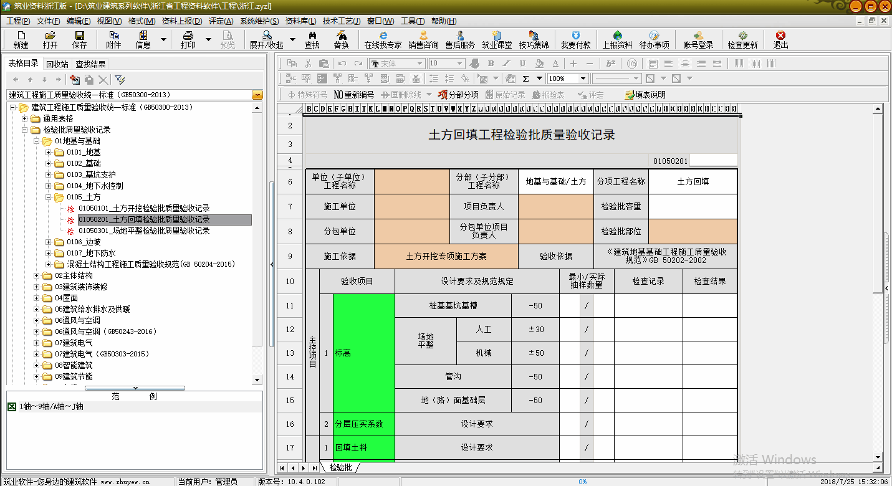
Task: Click the 分部分项 toolbar button
Action: coord(458,95)
